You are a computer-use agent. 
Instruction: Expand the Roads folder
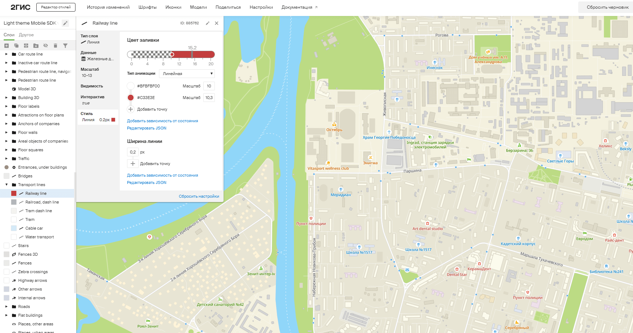pyautogui.click(x=6, y=307)
